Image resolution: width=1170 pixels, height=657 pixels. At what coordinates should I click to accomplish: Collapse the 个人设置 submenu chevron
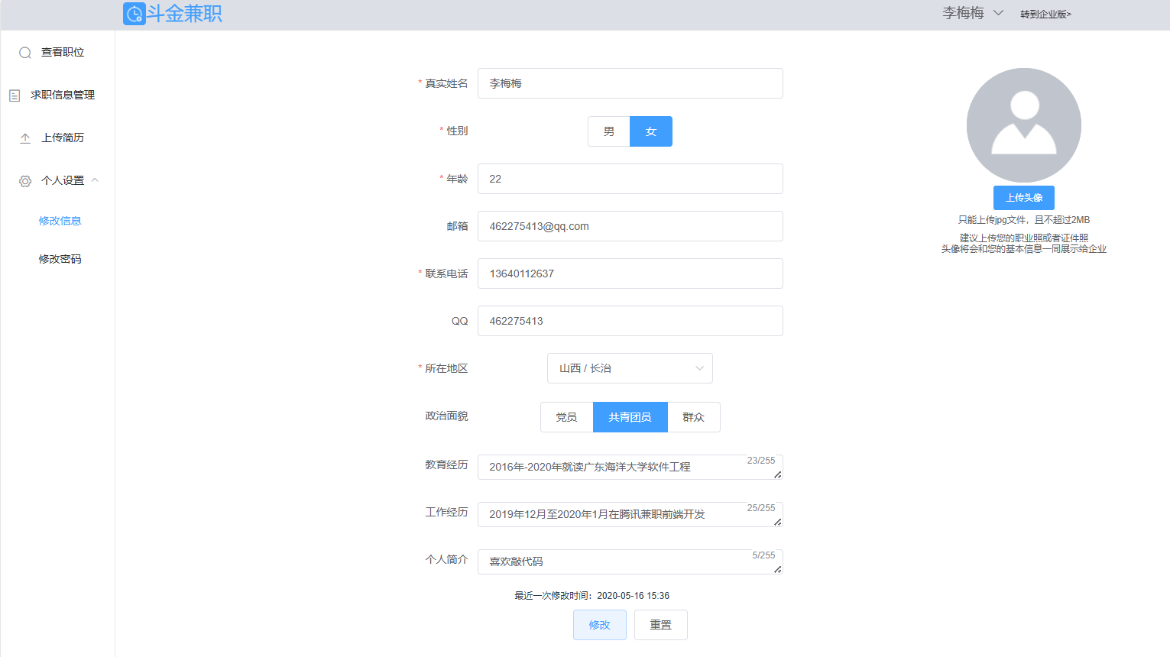tap(95, 180)
